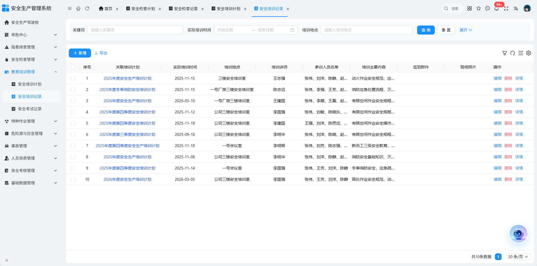Open the apps grid icon
The height and width of the screenshot is (266, 537).
pyautogui.click(x=470, y=8)
